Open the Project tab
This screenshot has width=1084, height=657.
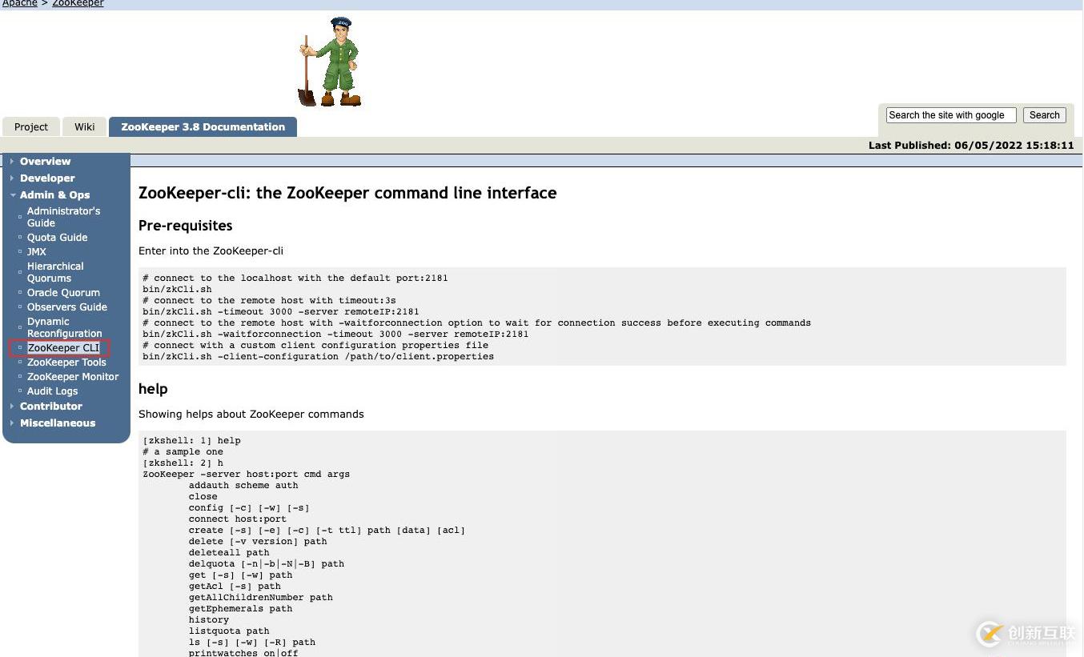[x=31, y=127]
